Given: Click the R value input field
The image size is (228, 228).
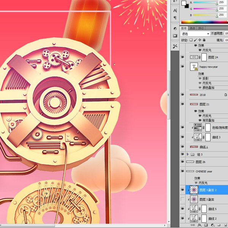Looking at the screenshot, I should point(222,2).
